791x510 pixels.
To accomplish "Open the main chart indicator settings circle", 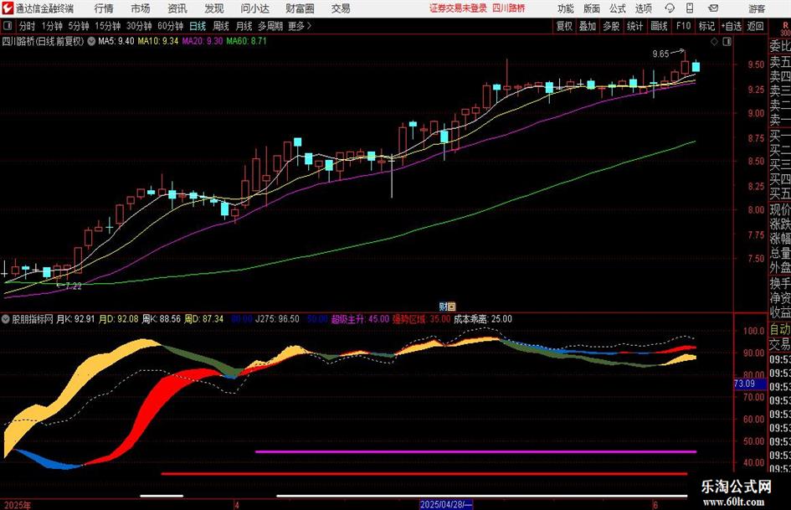I will click(91, 41).
